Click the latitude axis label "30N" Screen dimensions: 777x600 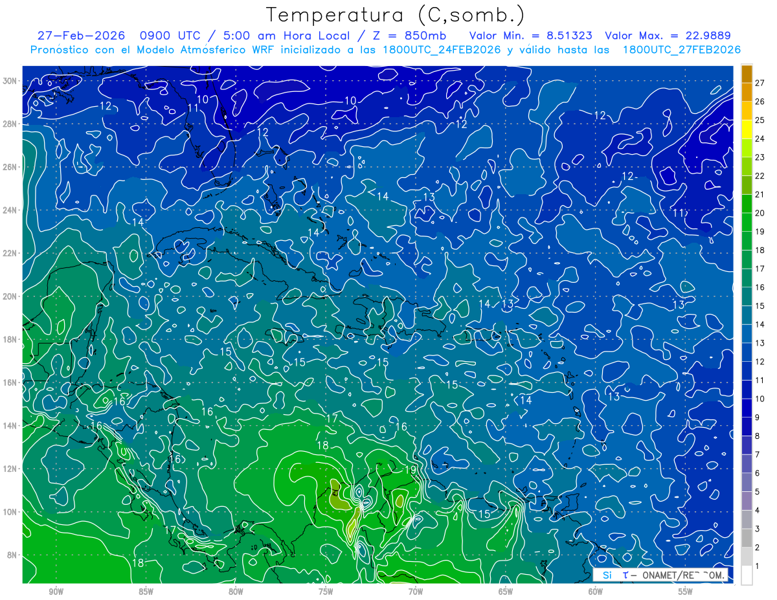(x=10, y=81)
